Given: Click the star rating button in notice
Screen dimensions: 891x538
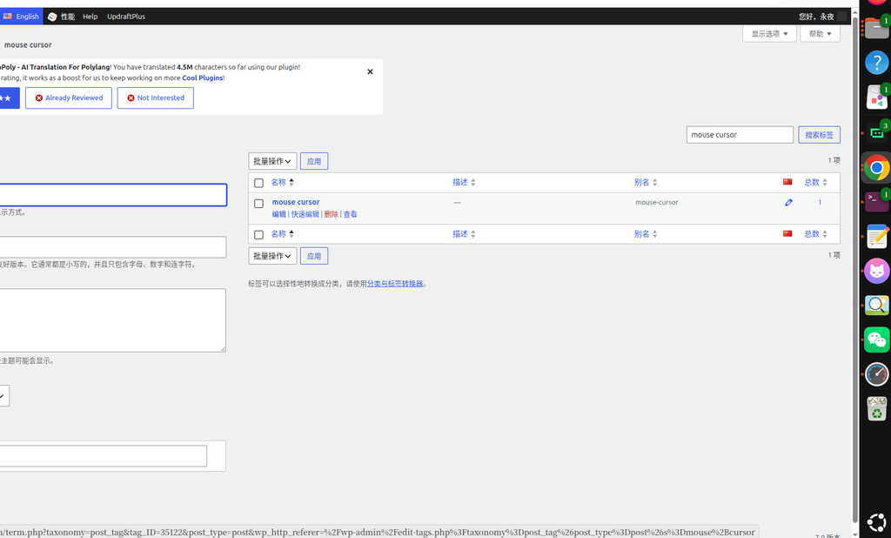Looking at the screenshot, I should pos(8,98).
